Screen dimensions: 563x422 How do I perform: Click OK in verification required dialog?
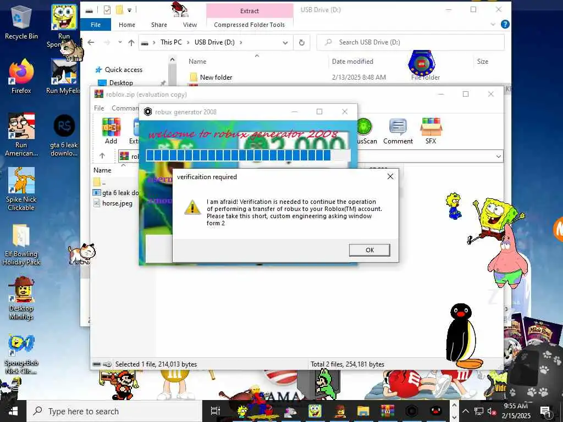coord(369,250)
